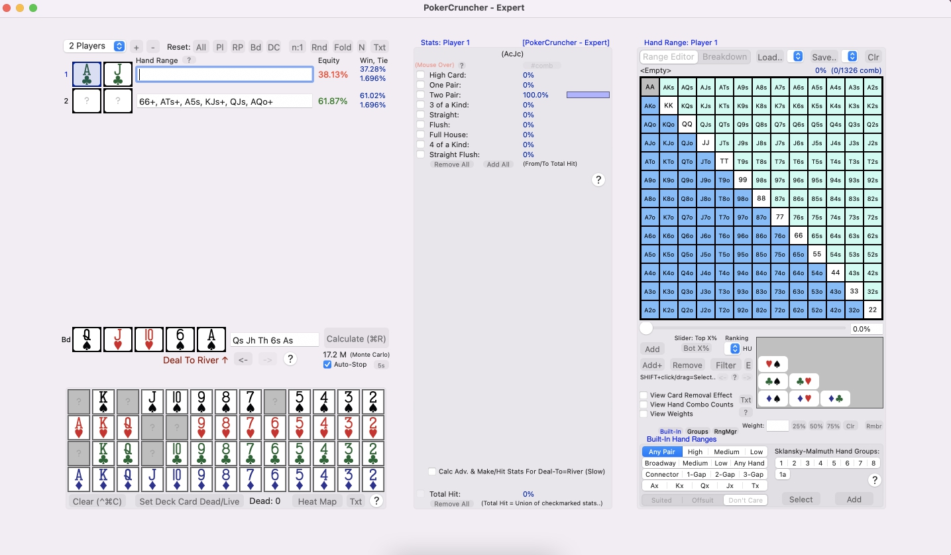Check the Full House stat checkbox

(x=421, y=135)
